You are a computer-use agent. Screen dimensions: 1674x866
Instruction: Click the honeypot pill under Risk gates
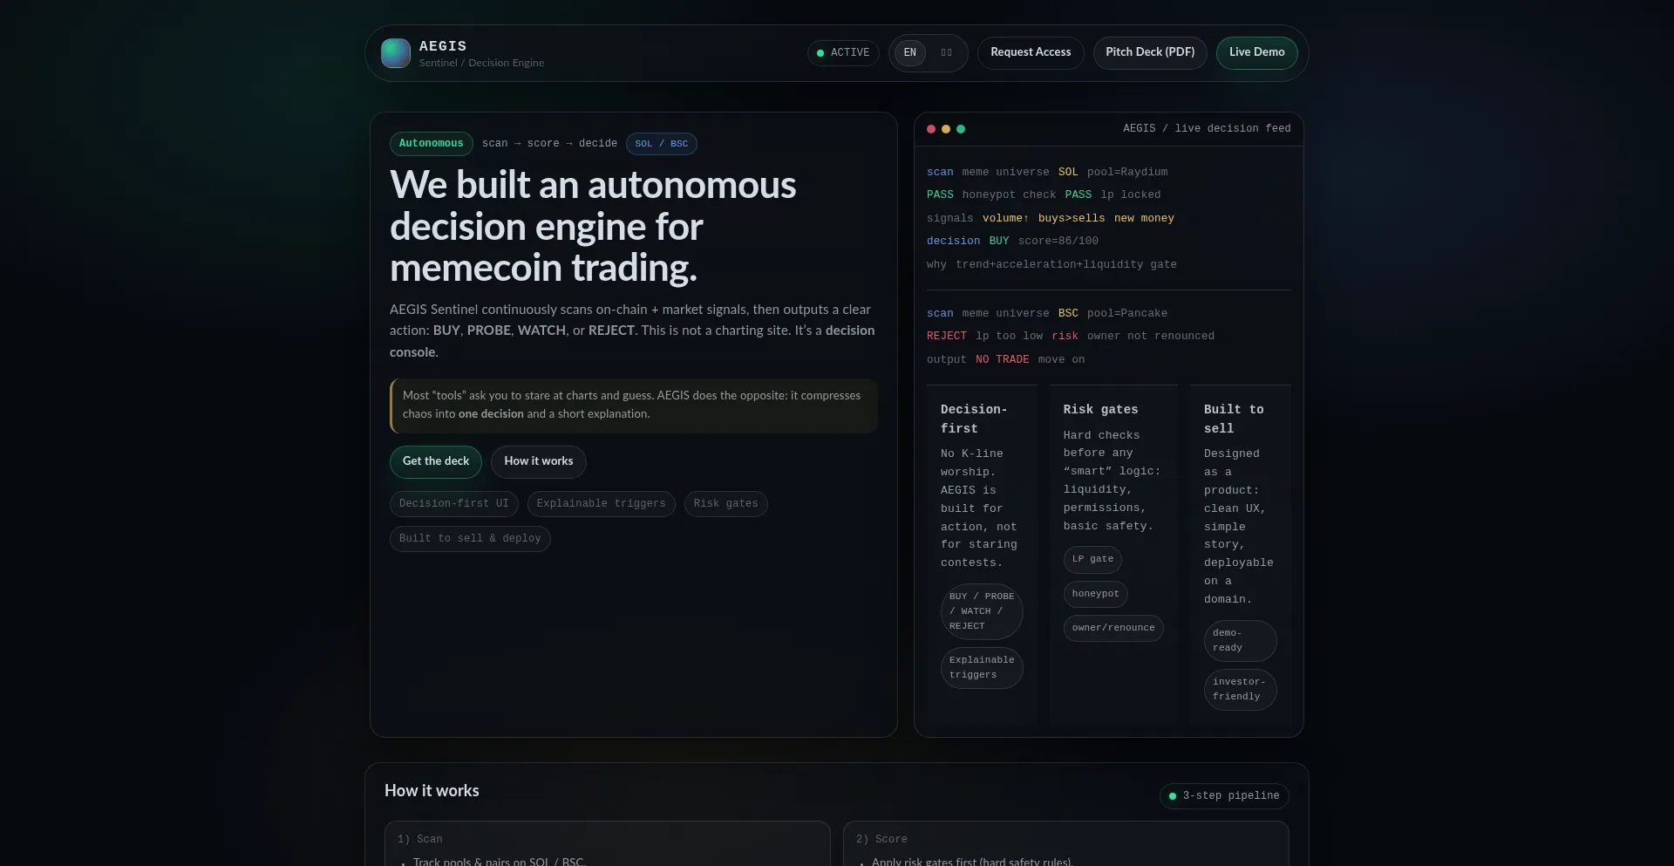[x=1095, y=594]
